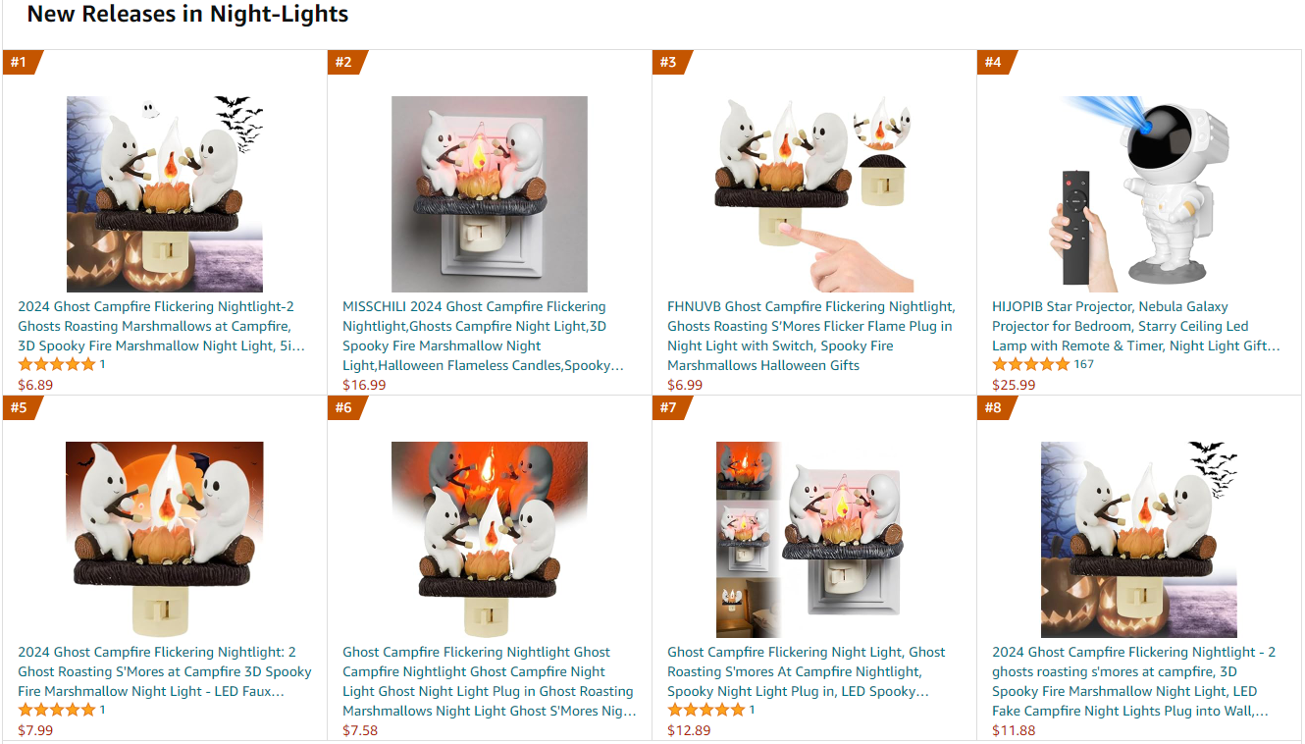Select the $25.99 price link
The height and width of the screenshot is (744, 1305).
coord(1014,385)
